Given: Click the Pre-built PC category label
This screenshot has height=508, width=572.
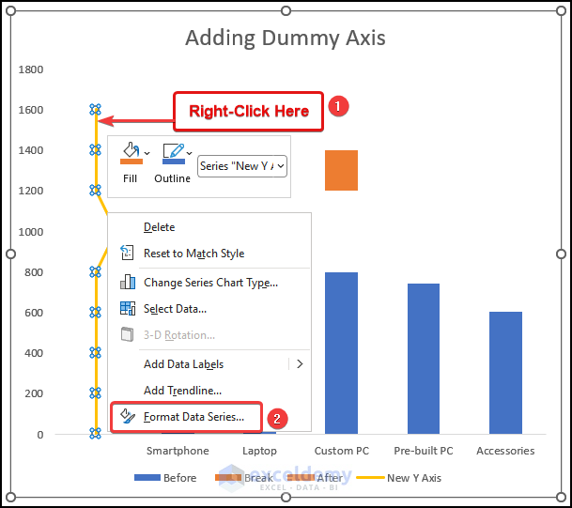Looking at the screenshot, I should click(x=424, y=451).
